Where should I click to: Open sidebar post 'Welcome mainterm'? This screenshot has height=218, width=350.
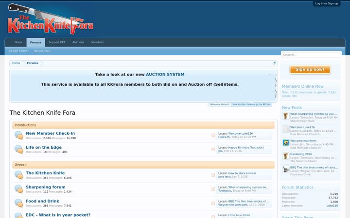pyautogui.click(x=303, y=141)
